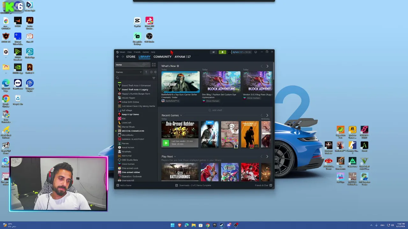Select Grand Theft Auto V Enhanced

click(x=136, y=86)
